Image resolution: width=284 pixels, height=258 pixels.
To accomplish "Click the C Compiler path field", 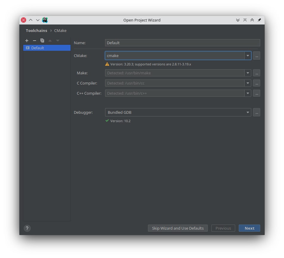I will coord(175,83).
